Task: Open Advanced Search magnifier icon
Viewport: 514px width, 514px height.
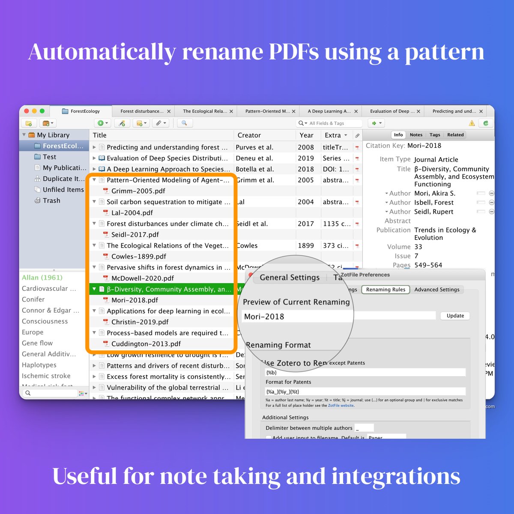Action: tap(184, 123)
